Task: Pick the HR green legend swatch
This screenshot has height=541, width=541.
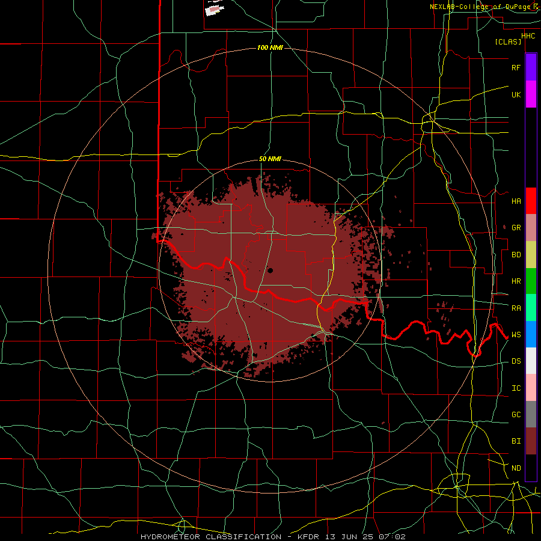Action: (x=531, y=281)
